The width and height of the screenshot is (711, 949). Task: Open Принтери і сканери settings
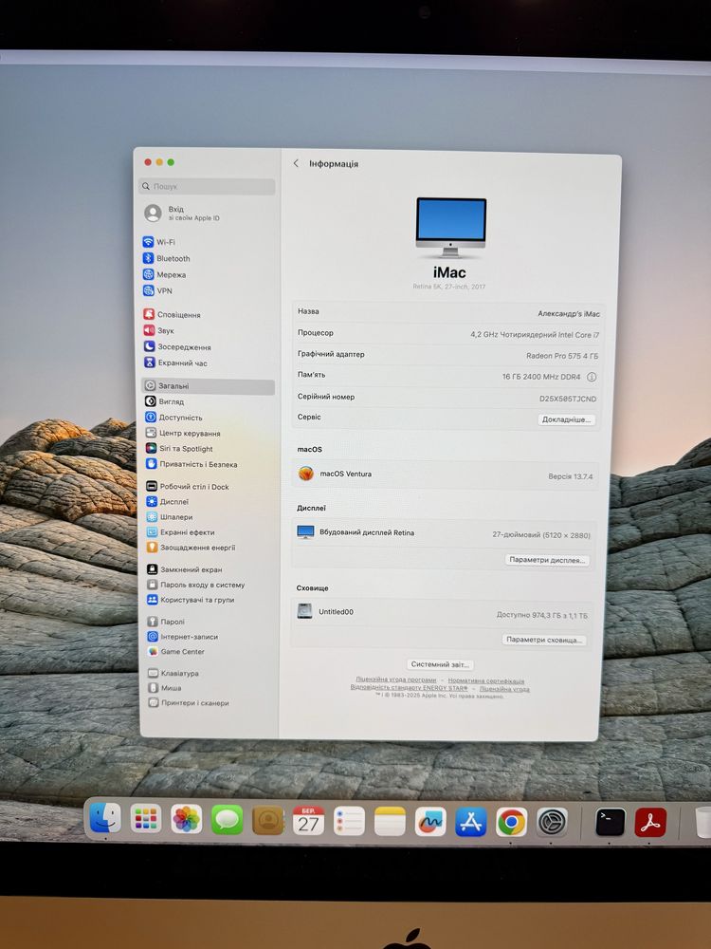189,703
